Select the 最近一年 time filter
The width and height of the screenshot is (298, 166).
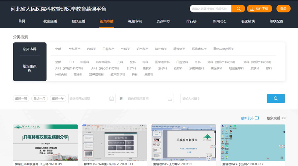point(58,99)
